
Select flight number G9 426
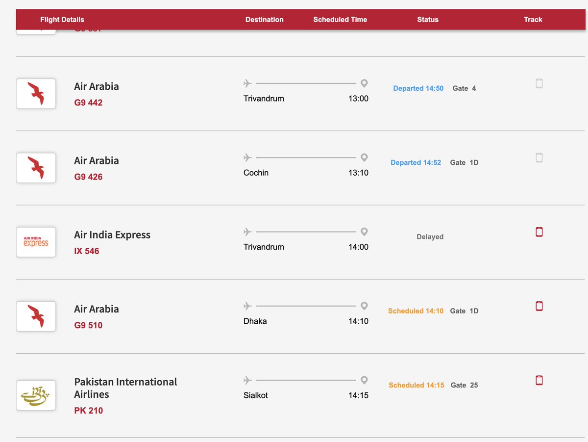pos(88,177)
